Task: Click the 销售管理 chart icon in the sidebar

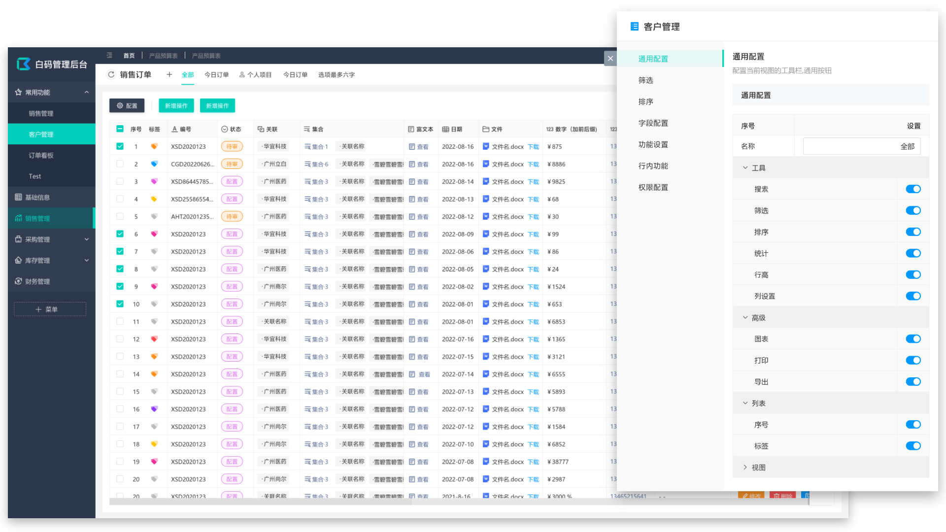Action: point(18,218)
